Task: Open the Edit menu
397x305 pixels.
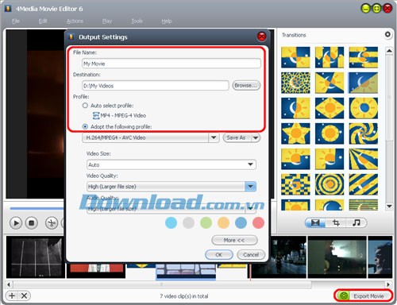Action: point(43,21)
